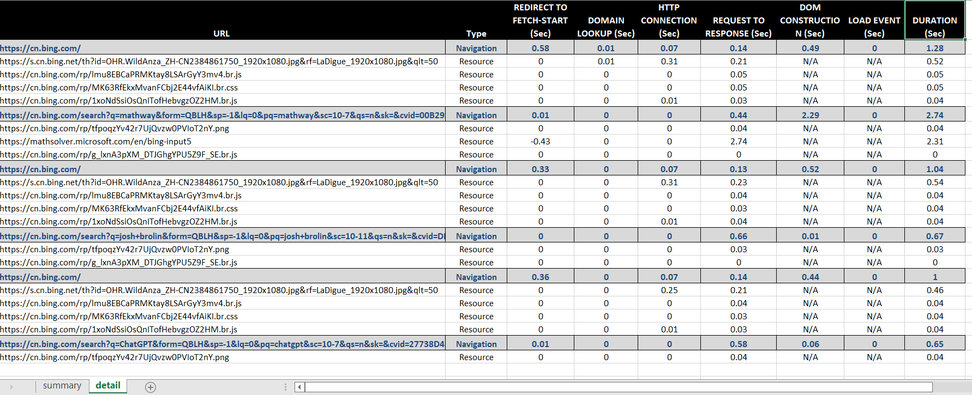The image size is (972, 395).
Task: Select the URL column header
Action: [x=222, y=20]
